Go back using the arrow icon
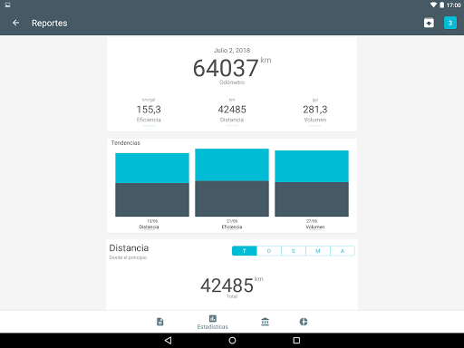This screenshot has height=348, width=464. click(15, 23)
